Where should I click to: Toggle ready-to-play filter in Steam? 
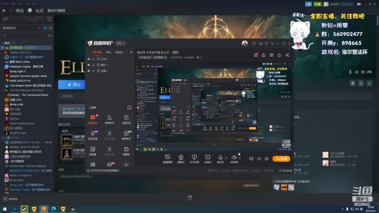pos(50,28)
